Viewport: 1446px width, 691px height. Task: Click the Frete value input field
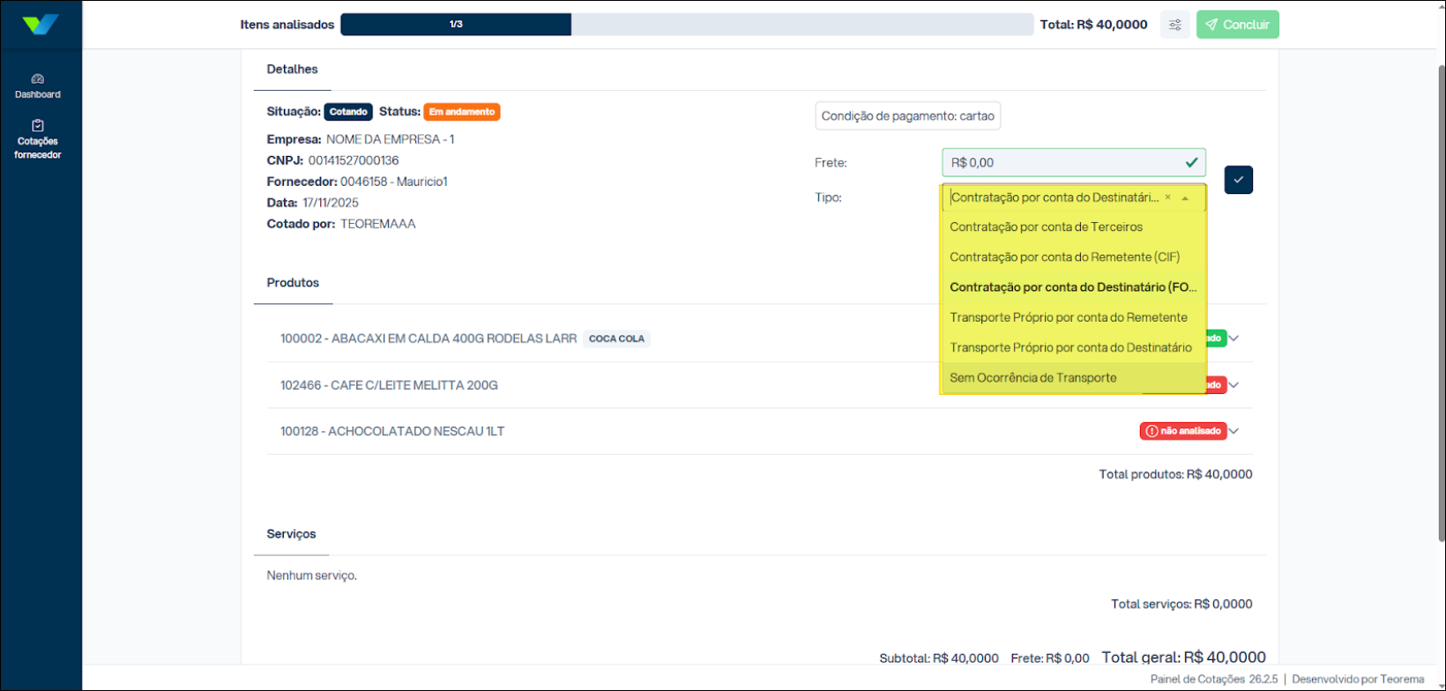coord(1062,163)
